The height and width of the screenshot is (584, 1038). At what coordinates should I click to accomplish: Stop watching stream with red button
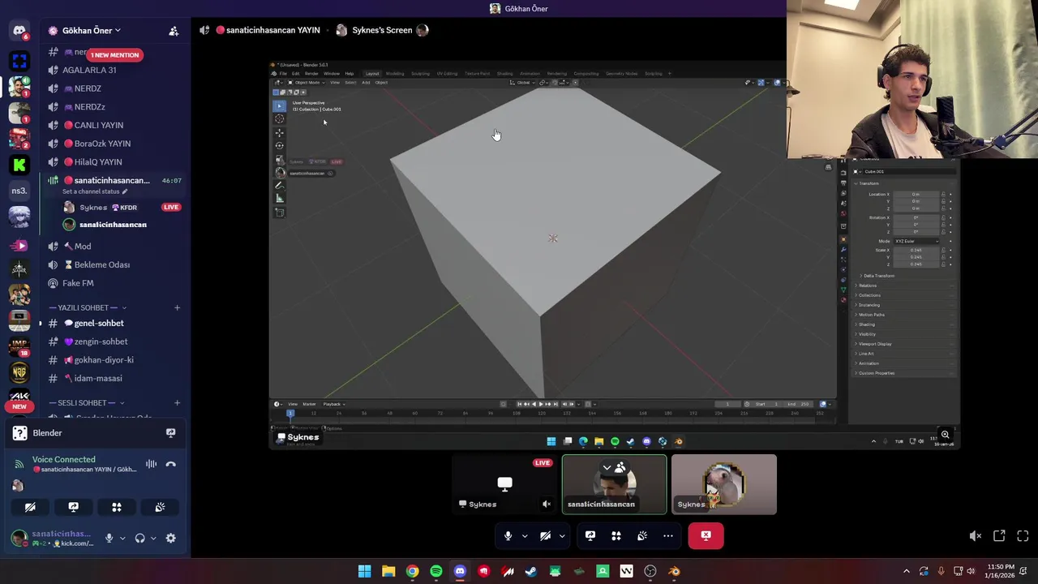click(706, 535)
